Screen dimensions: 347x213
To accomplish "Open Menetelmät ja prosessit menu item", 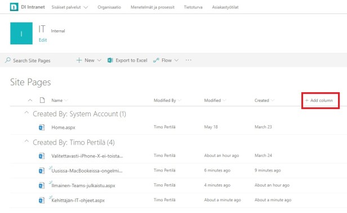I will (x=153, y=7).
